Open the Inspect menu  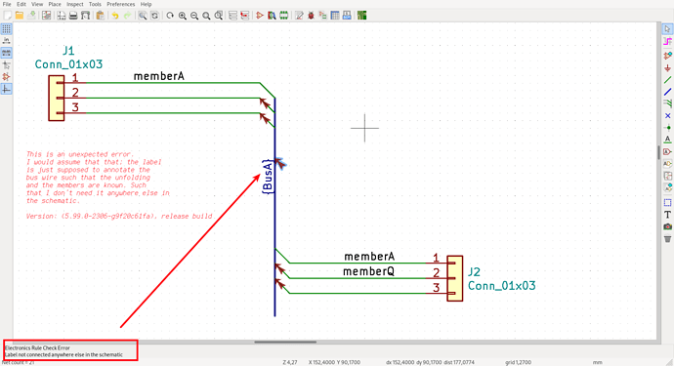(x=75, y=4)
